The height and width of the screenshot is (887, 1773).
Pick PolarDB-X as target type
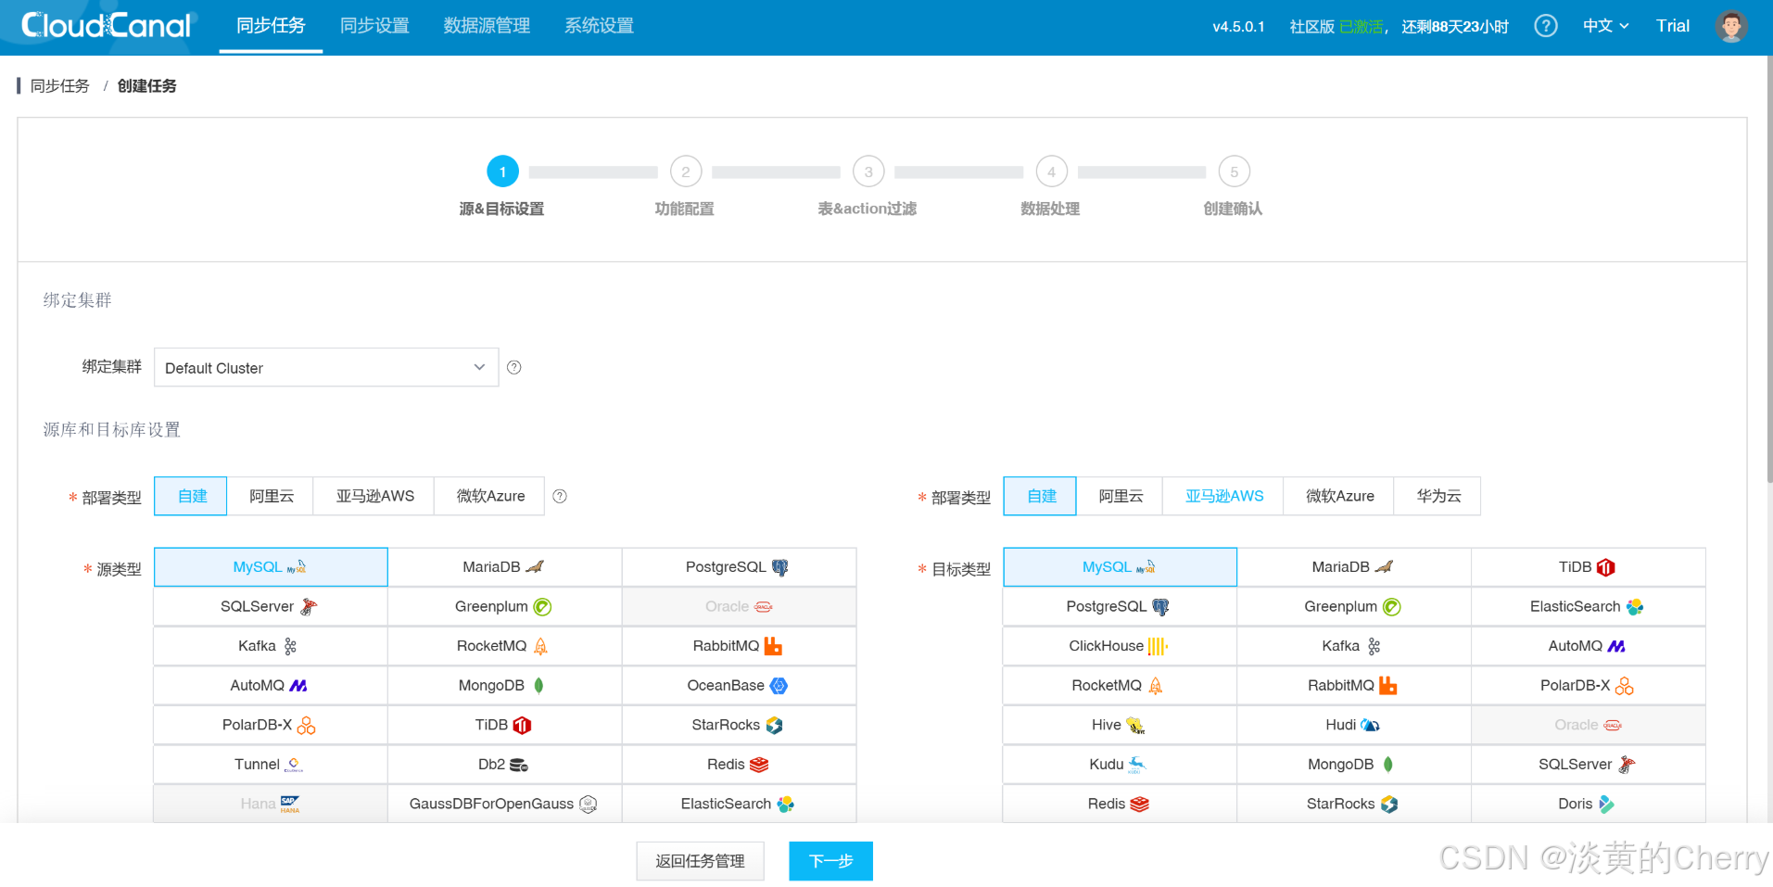1589,686
